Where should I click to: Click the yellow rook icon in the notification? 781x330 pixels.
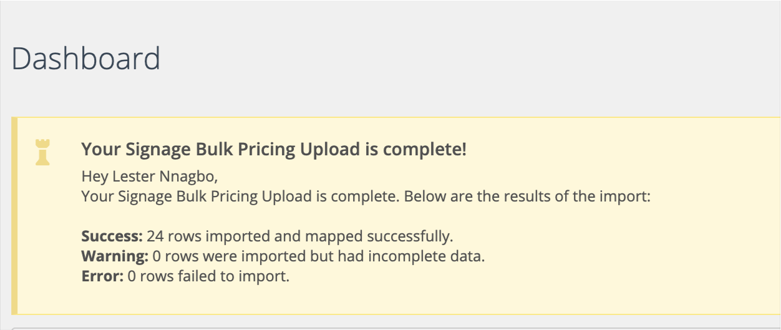tap(43, 153)
